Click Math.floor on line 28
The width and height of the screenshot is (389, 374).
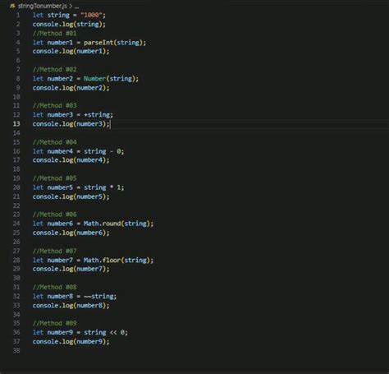click(102, 260)
